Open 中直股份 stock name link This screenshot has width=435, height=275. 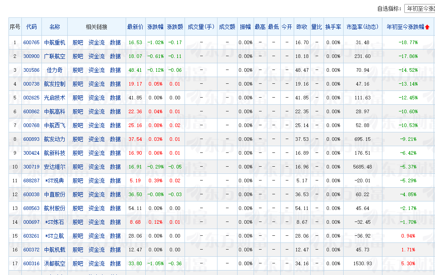coord(55,194)
